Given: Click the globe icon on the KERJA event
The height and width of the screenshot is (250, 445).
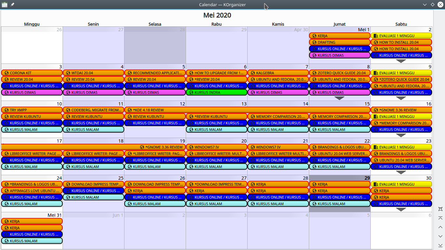Looking at the screenshot, I should point(314,35).
